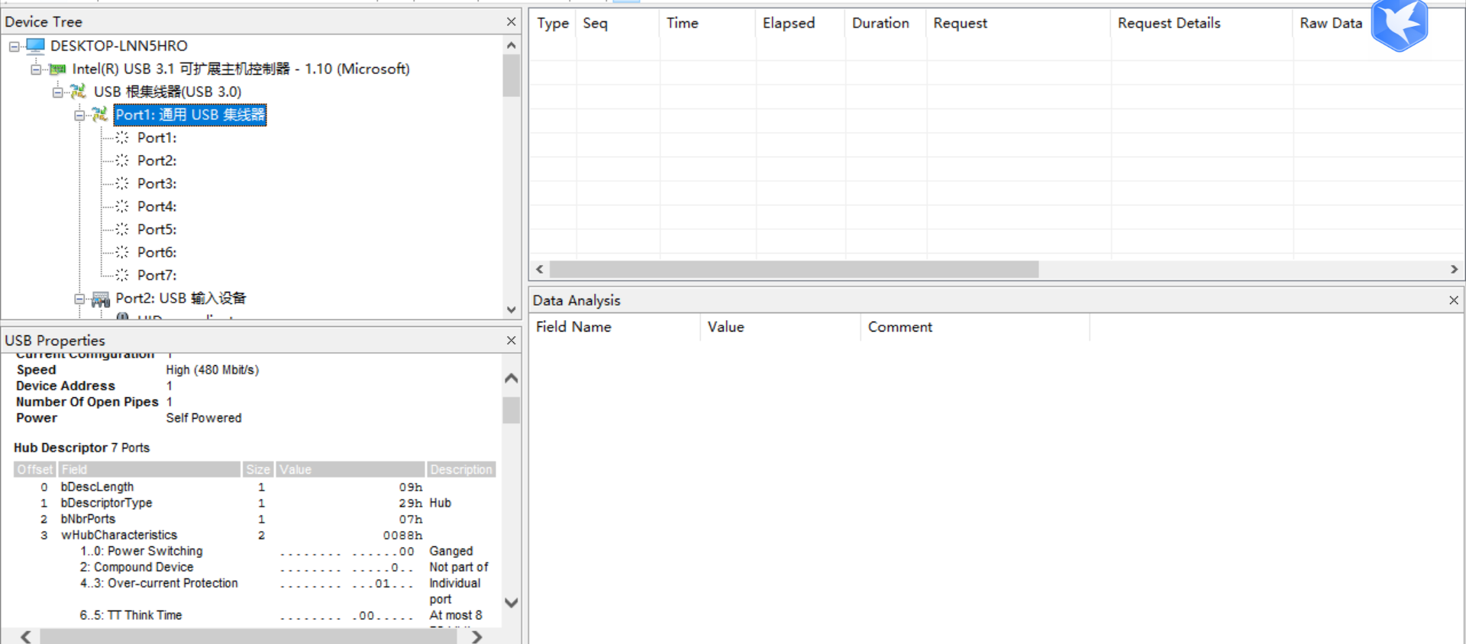Close the USB Properties panel

512,341
